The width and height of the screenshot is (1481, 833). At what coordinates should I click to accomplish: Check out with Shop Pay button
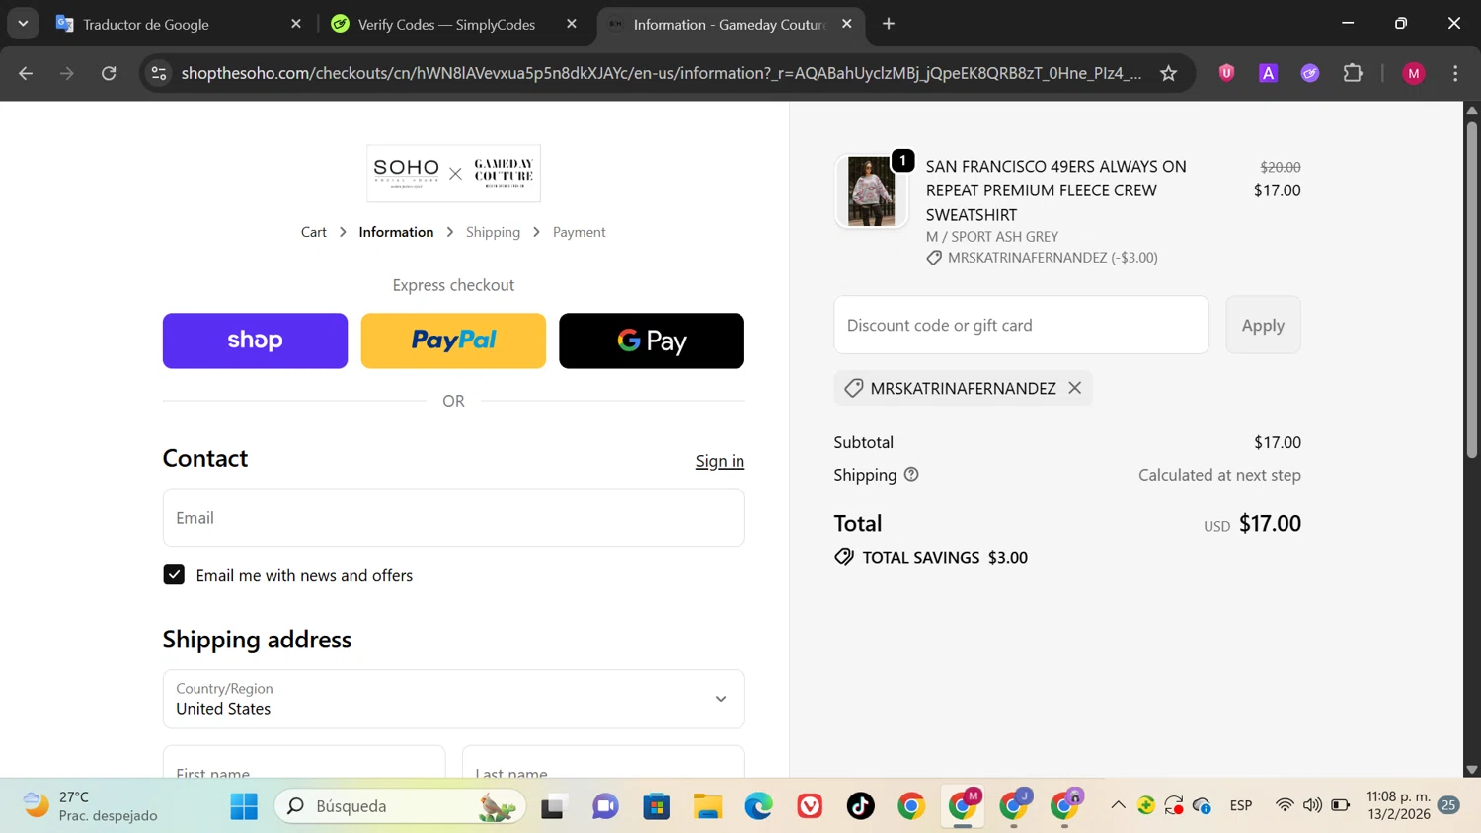(x=255, y=341)
